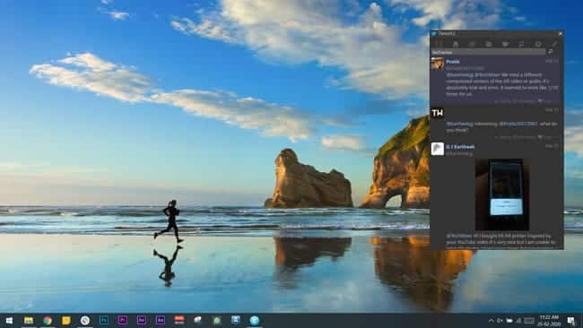The height and width of the screenshot is (328, 583).
Task: Click G J Kartheek's avatar
Action: (x=438, y=149)
